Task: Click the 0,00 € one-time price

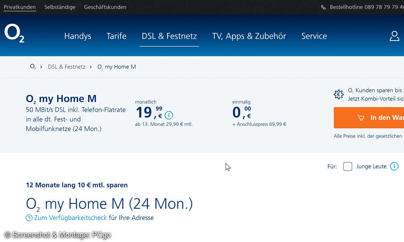Action: point(242,113)
